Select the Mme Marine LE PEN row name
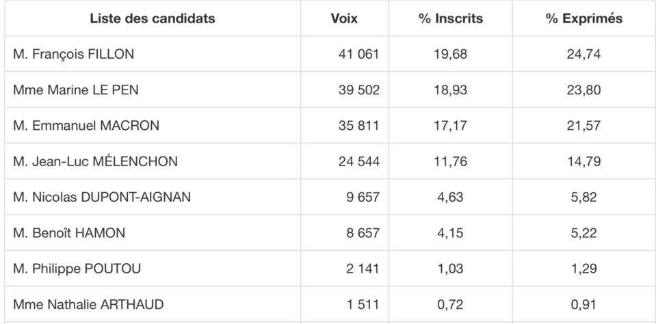The width and height of the screenshot is (656, 324). click(x=77, y=90)
